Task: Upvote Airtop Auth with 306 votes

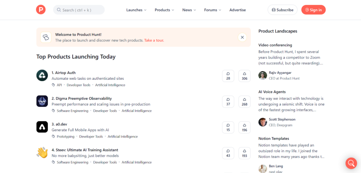Action: coord(245,76)
